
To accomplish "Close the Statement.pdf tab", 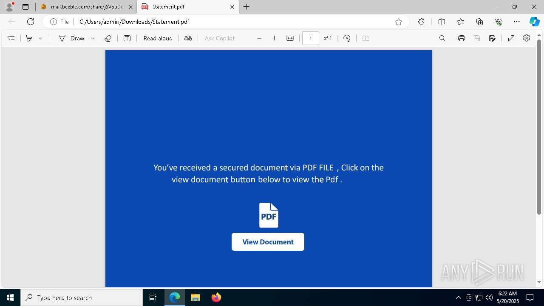I will pyautogui.click(x=232, y=7).
